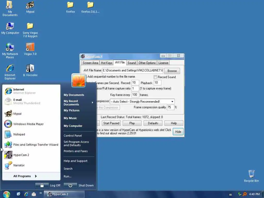The height and width of the screenshot is (198, 264).
Task: Launch Vegas 7.0 from desktop
Action: [30, 49]
